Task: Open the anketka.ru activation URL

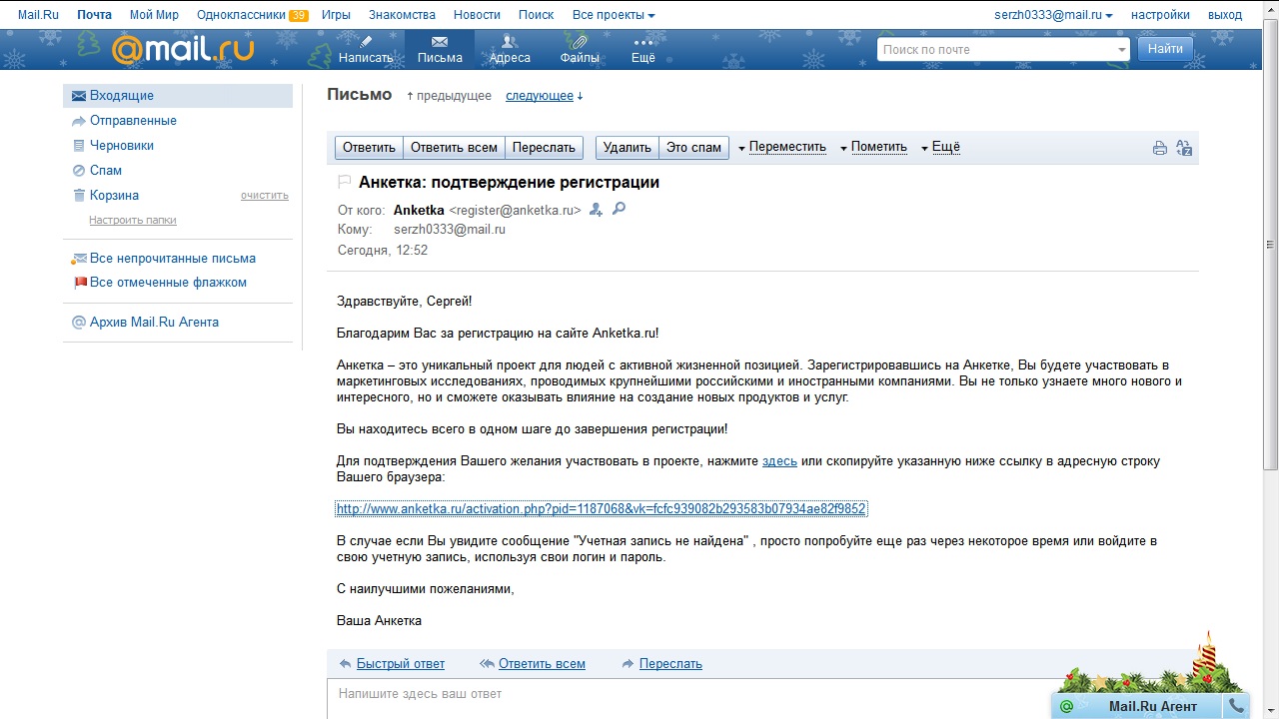Action: coord(601,509)
